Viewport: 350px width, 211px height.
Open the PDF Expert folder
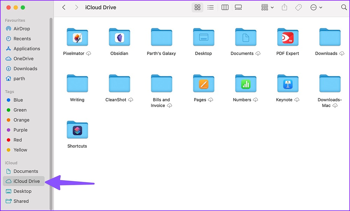[287, 37]
